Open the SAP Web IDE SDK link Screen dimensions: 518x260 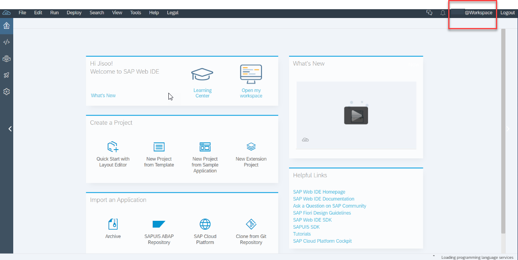[312, 220]
